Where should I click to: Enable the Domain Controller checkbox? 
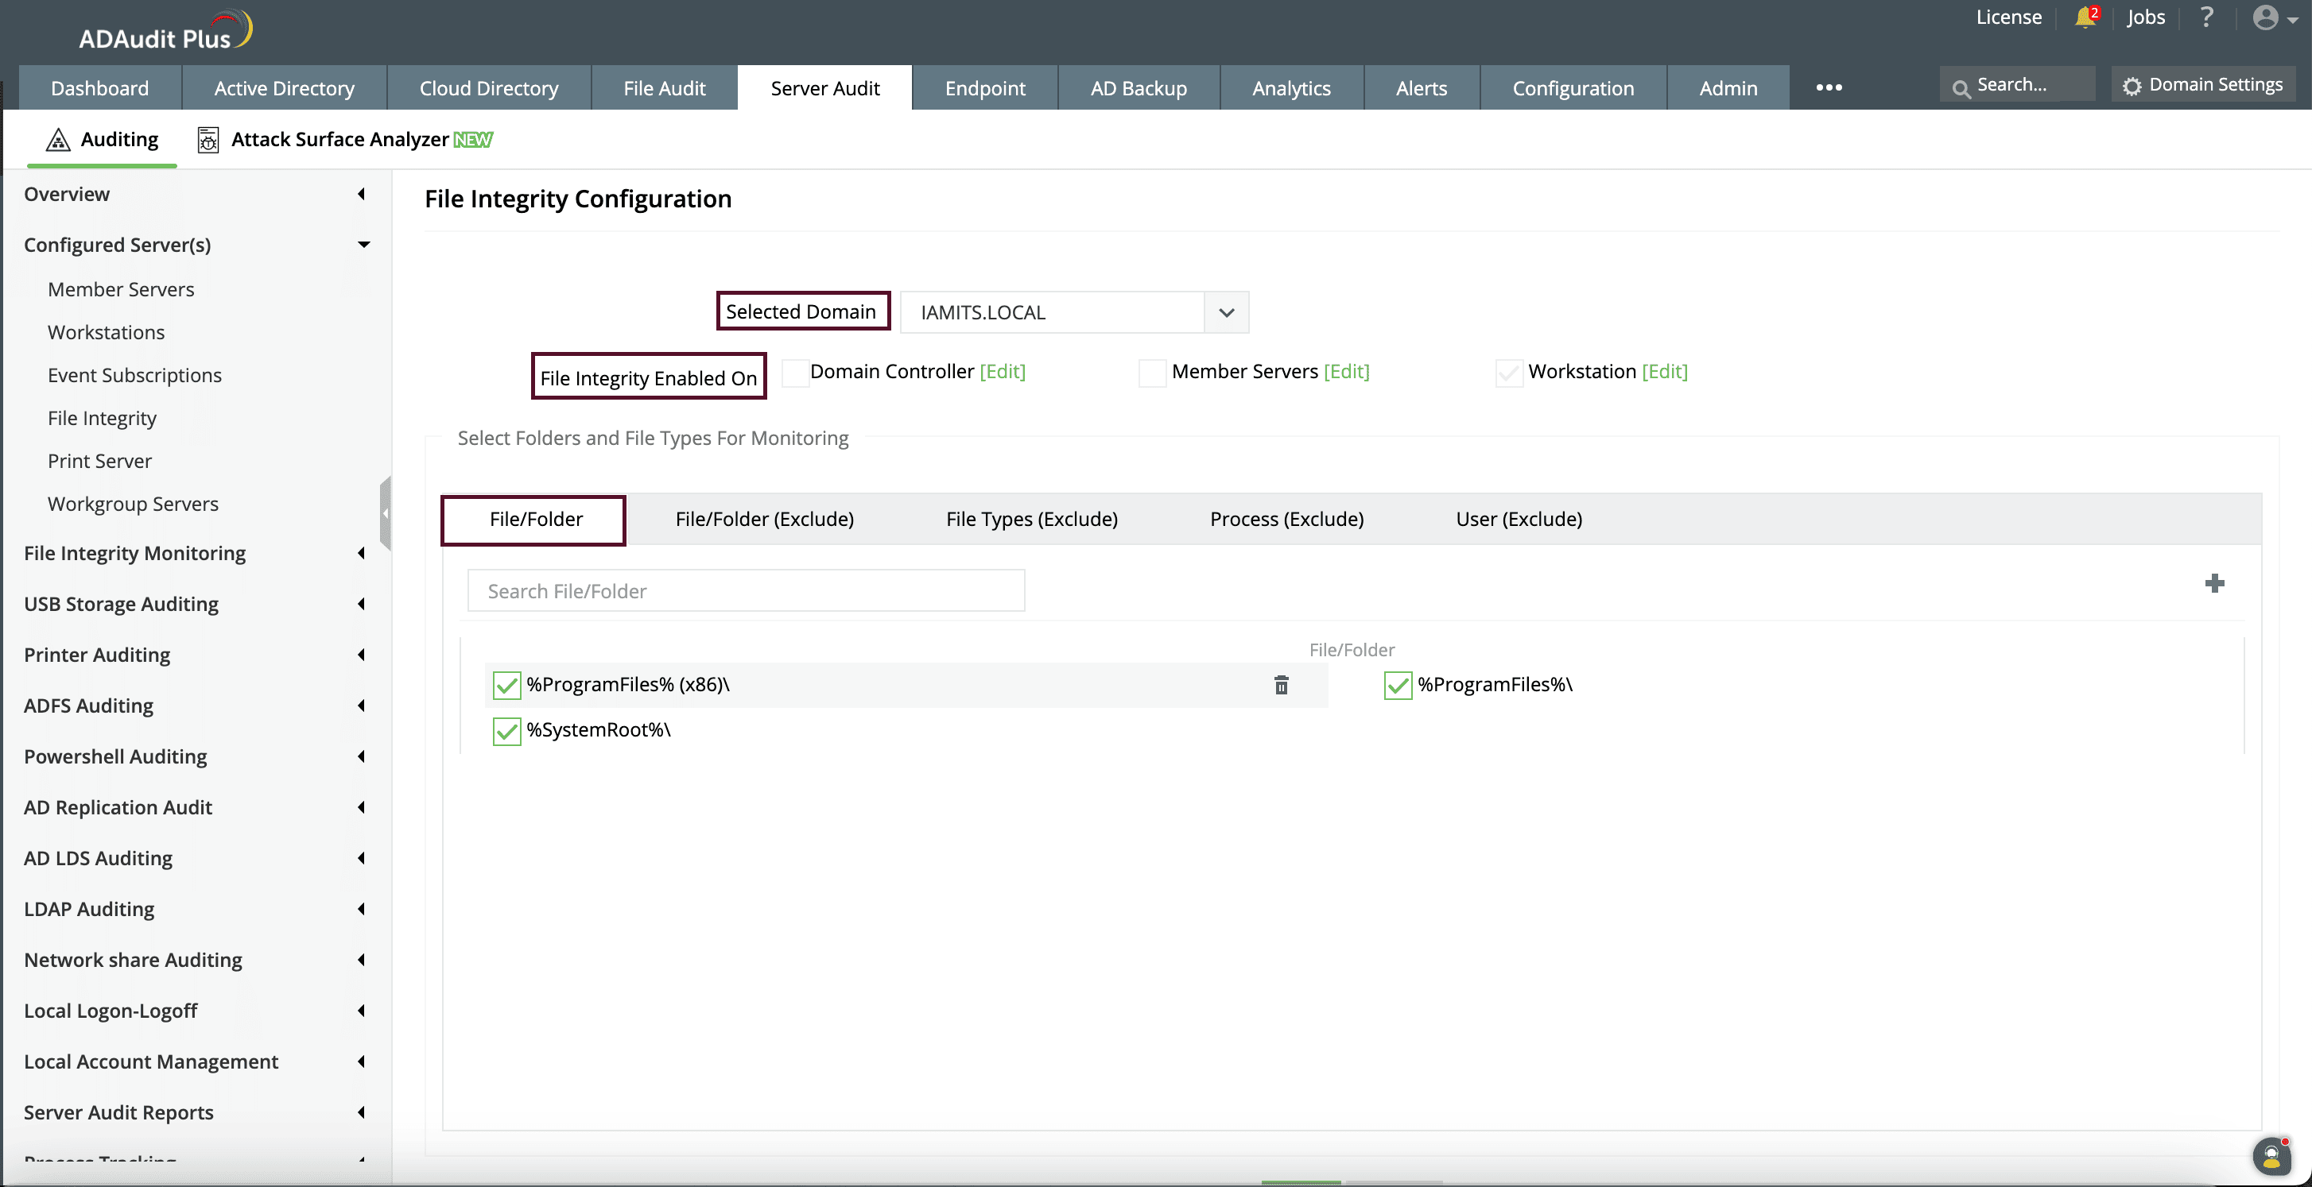click(x=795, y=373)
